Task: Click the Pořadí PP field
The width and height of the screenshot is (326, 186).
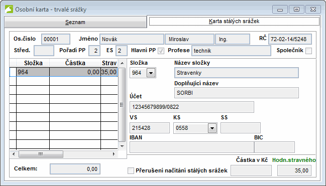Action: tap(94, 51)
